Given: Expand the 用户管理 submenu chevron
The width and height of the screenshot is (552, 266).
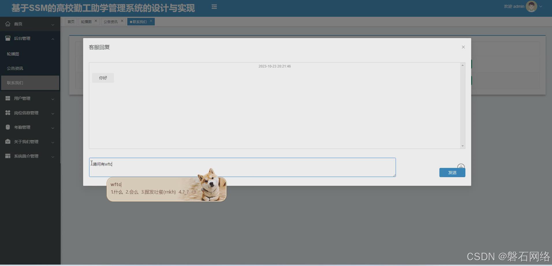Looking at the screenshot, I should (x=53, y=99).
